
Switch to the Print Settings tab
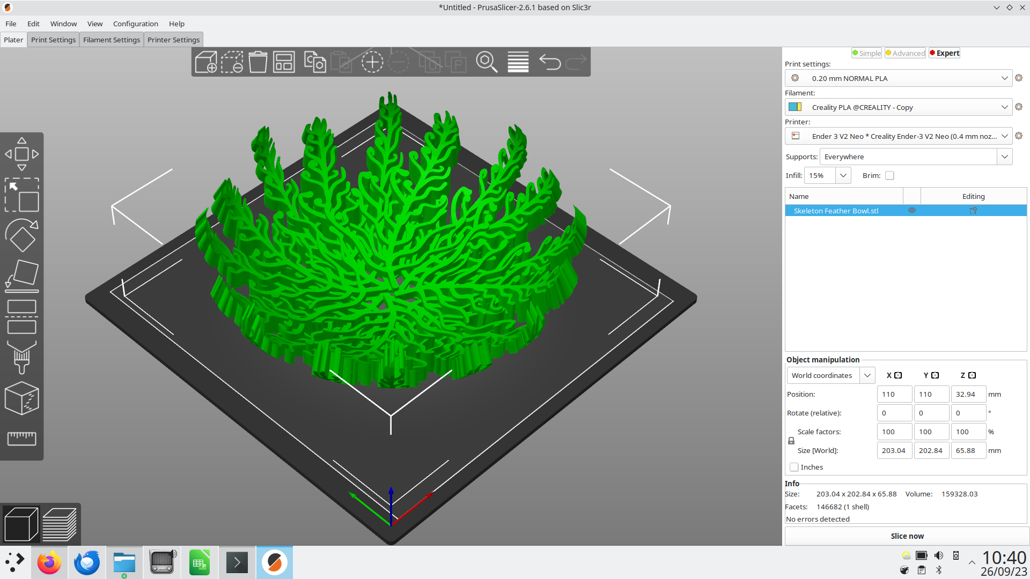tap(53, 39)
